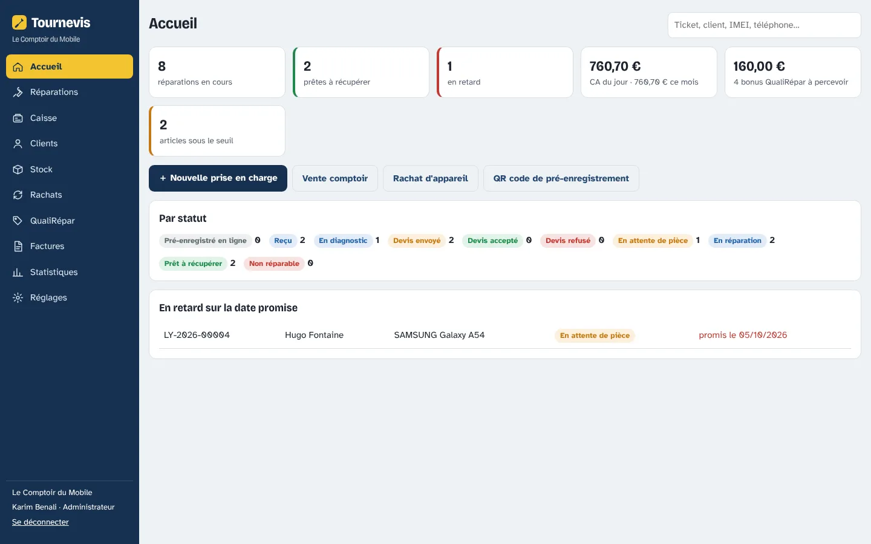871x544 pixels.
Task: Click the Réglages gear icon
Action: tap(18, 298)
